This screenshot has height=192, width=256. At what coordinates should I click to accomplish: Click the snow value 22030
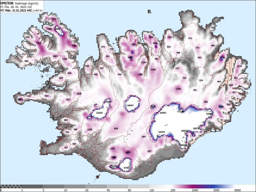point(99,113)
